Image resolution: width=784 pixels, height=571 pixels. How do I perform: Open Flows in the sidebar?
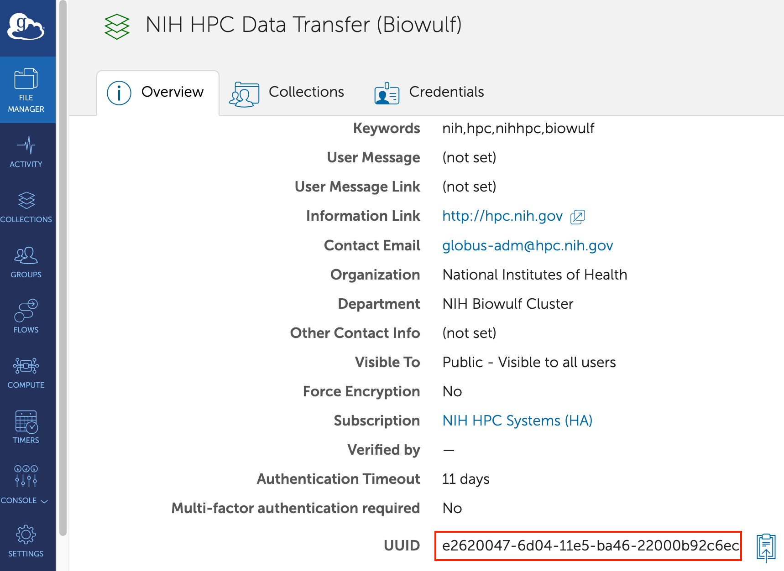coord(26,317)
